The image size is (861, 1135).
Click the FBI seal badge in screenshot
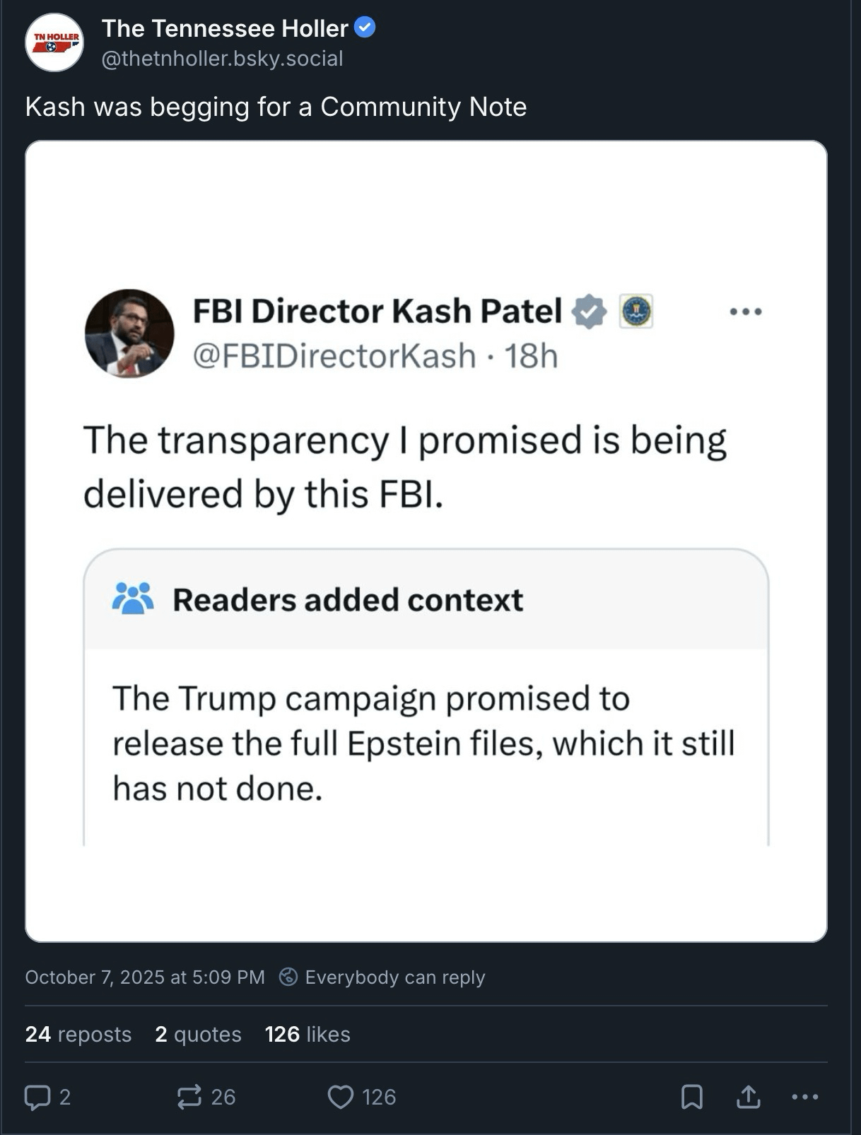click(x=636, y=311)
